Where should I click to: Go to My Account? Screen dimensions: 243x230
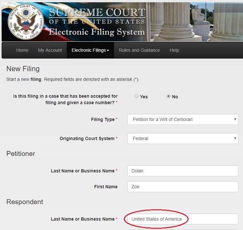click(50, 50)
